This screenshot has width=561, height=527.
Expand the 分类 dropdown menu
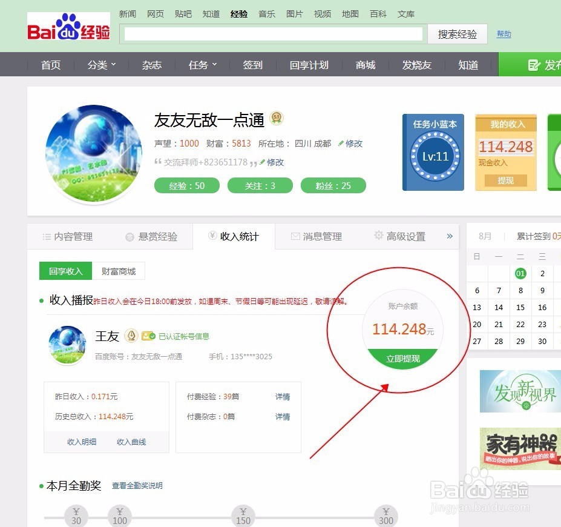coord(100,64)
